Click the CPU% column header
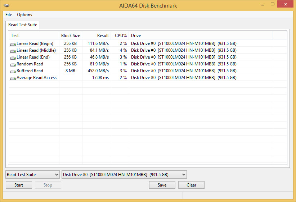Viewport: 296px width, 202px height. [120, 36]
